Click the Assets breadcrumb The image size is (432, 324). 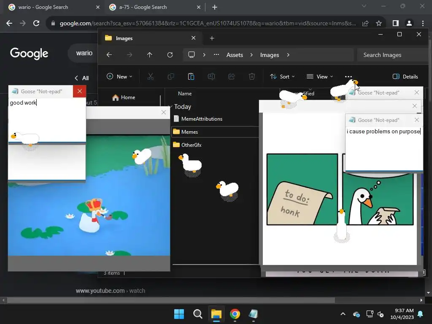235,55
